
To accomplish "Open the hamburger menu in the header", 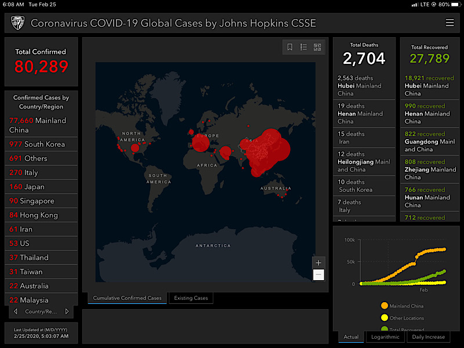I will tap(449, 23).
